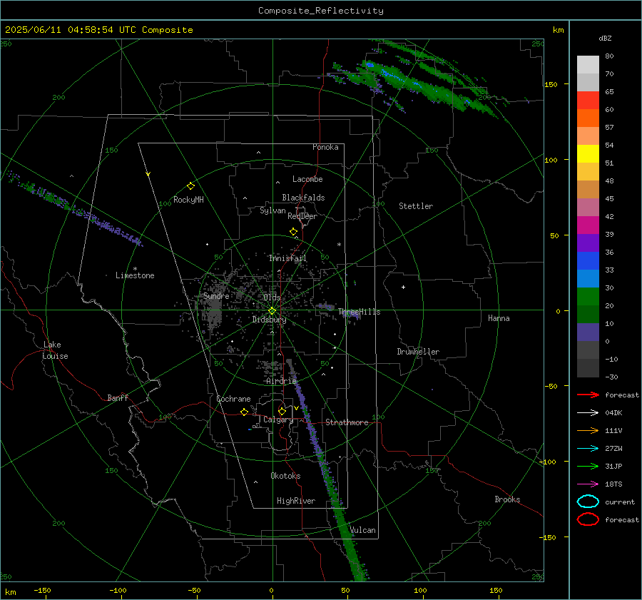Click the Sundre label

coord(216,295)
